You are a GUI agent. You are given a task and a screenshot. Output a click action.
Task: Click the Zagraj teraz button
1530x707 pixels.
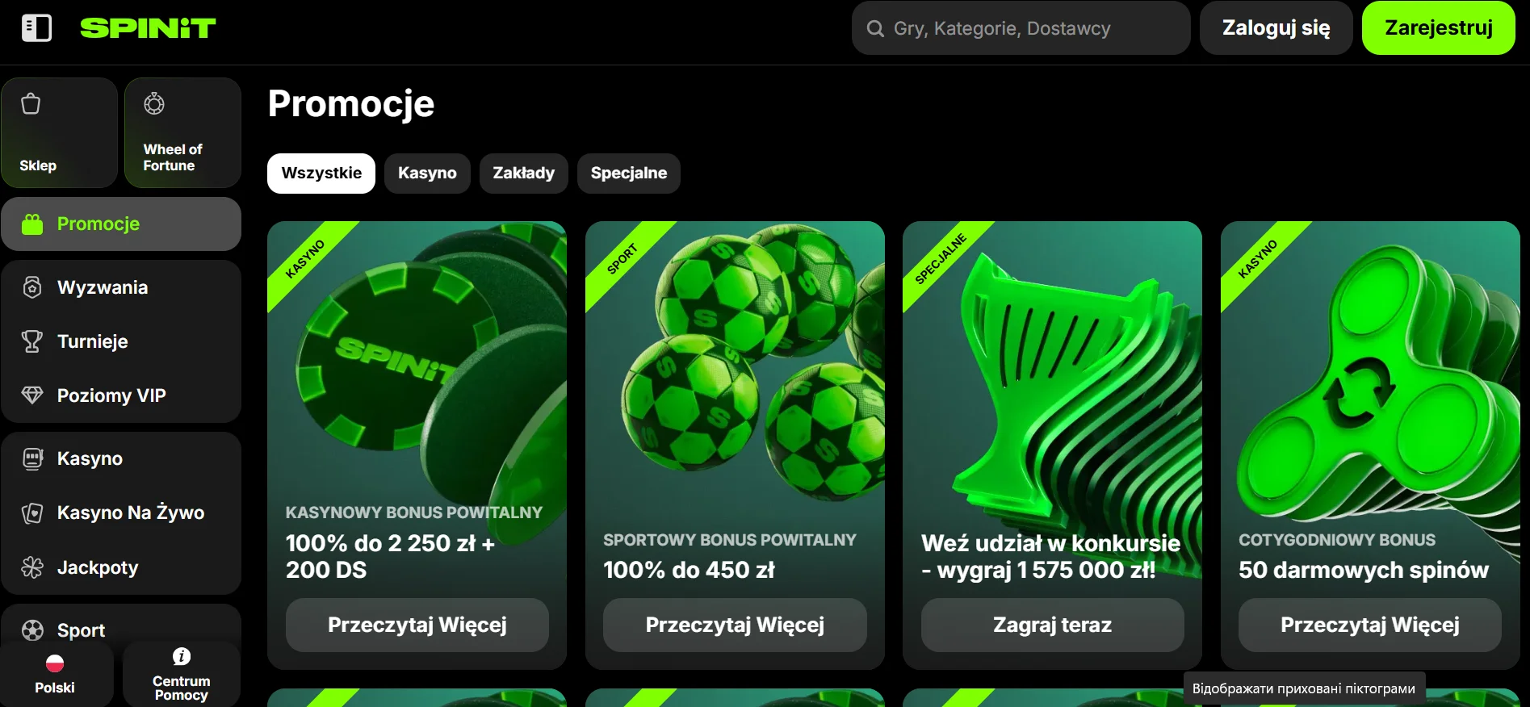point(1053,625)
